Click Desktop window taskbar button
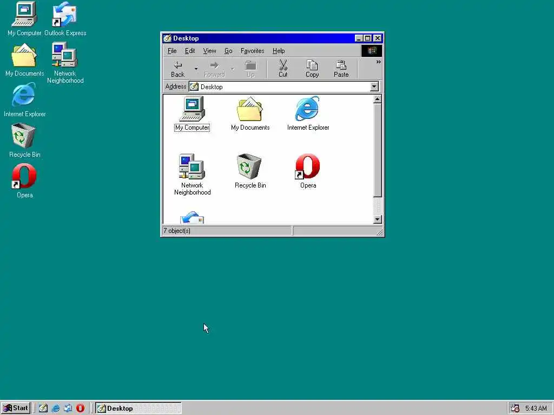Viewport: 554px width, 415px height. tap(138, 409)
